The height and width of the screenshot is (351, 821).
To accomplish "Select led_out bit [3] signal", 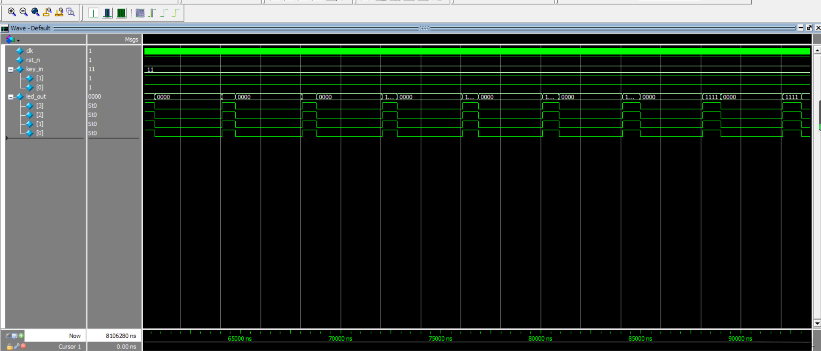I will [40, 106].
